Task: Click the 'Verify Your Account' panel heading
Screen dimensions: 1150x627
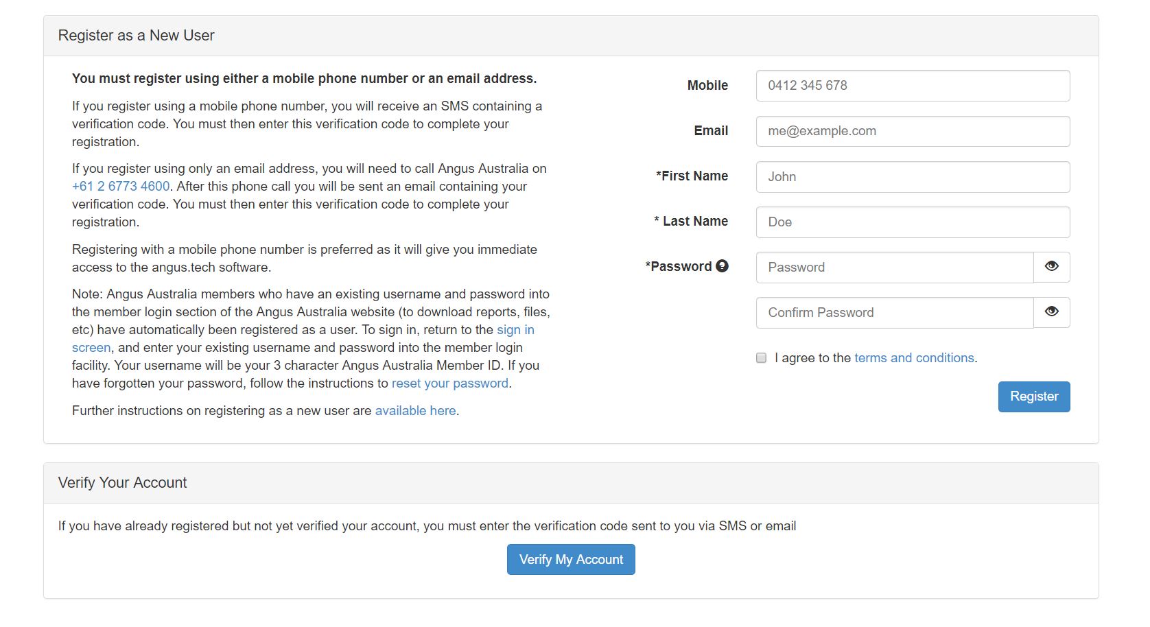Action: [x=123, y=483]
